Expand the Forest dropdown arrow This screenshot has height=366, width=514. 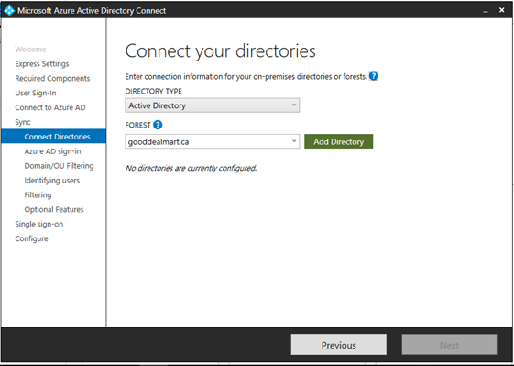pyautogui.click(x=294, y=141)
